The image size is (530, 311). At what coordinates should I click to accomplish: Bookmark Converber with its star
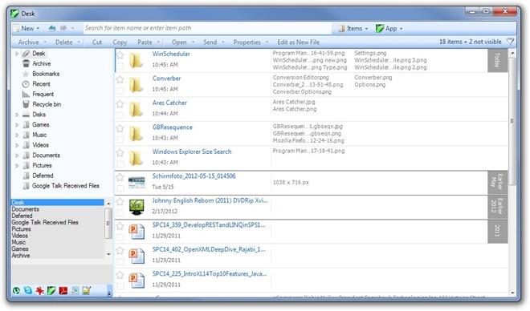(x=120, y=79)
